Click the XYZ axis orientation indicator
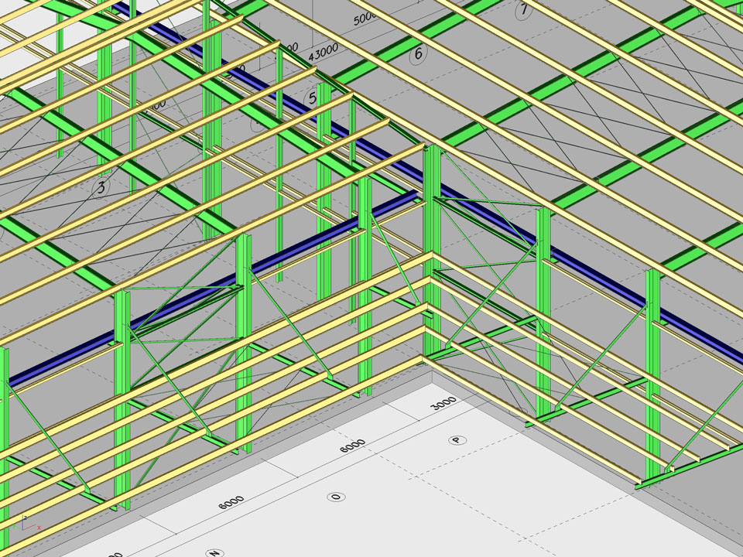The image size is (743, 557). [28, 521]
